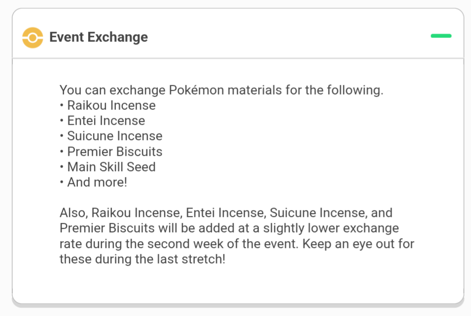
Task: Click "Entei Incense" within the lower paragraph
Action: pos(226,213)
